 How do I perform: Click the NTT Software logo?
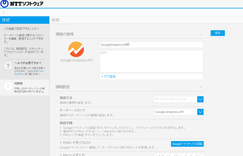22,4
